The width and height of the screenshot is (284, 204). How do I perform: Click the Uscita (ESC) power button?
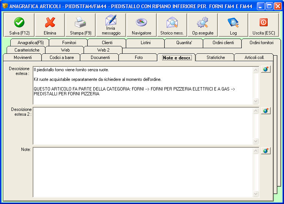click(x=264, y=25)
